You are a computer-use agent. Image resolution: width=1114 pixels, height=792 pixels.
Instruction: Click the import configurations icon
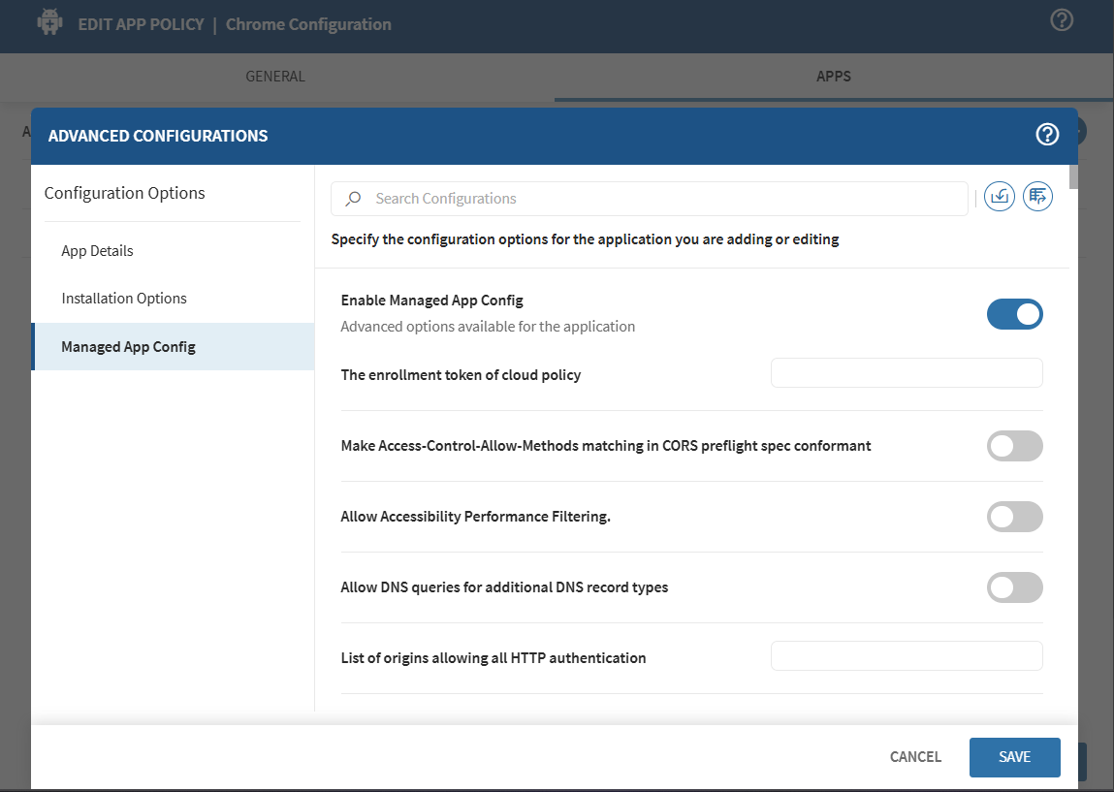(999, 196)
